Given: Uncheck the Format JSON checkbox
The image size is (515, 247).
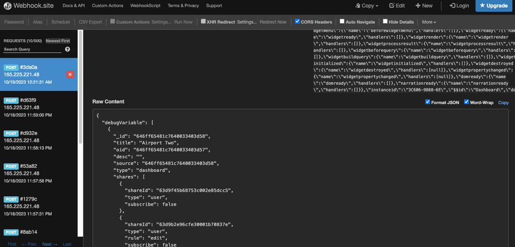Looking at the screenshot, I should click(427, 102).
